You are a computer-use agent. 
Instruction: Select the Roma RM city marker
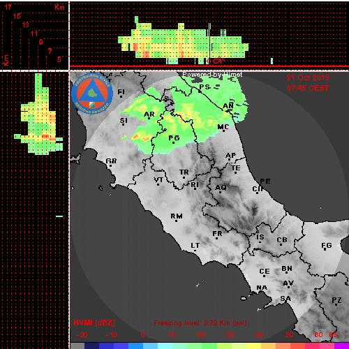tap(176, 221)
